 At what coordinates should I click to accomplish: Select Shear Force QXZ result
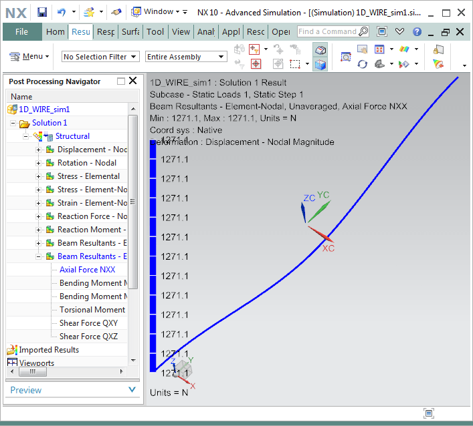tap(89, 337)
